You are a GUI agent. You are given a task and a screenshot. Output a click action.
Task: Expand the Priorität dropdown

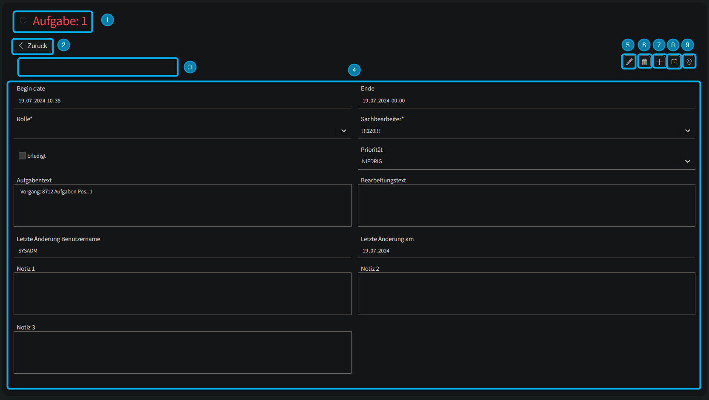687,162
